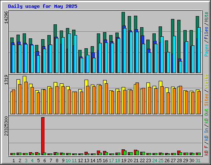Viewport: 211px width, 165px height.
Task: Click day label 20 on the x-axis
Action: coord(130,160)
